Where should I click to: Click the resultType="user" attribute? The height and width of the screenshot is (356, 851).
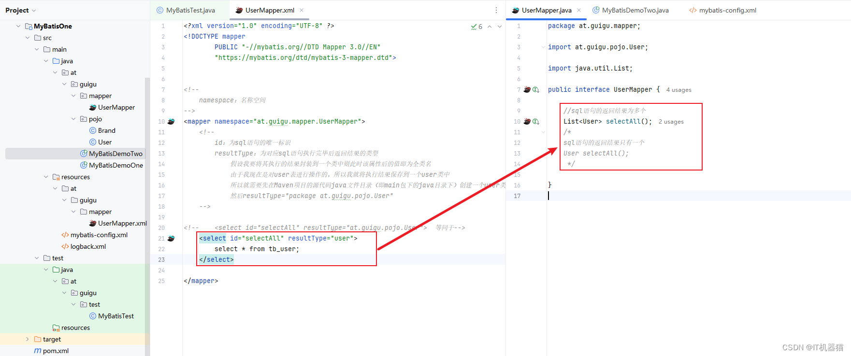(321, 238)
